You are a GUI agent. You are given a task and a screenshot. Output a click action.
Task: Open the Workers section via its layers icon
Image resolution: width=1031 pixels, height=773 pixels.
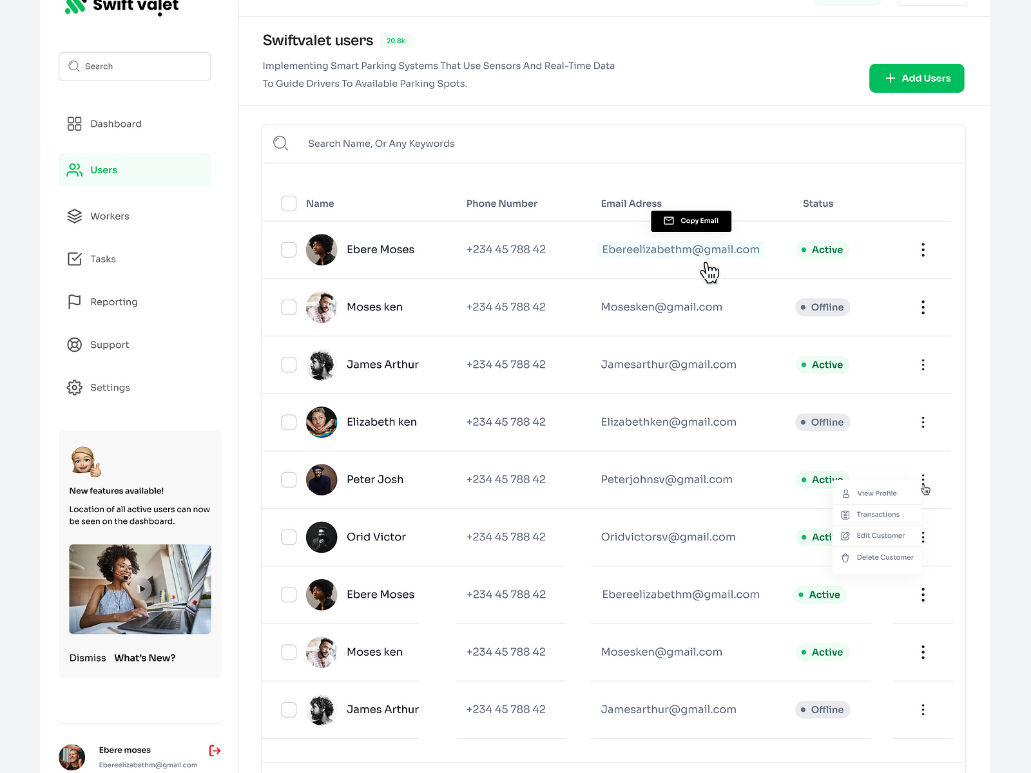[74, 216]
